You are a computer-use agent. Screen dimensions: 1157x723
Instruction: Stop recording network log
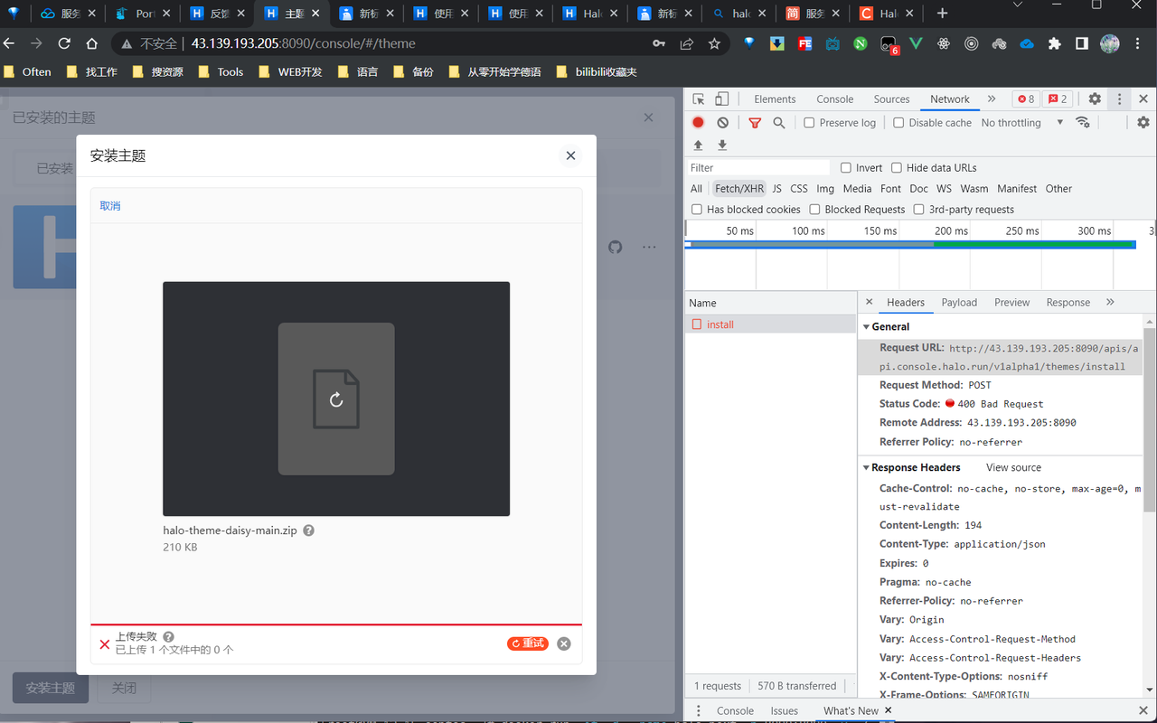[x=698, y=123]
